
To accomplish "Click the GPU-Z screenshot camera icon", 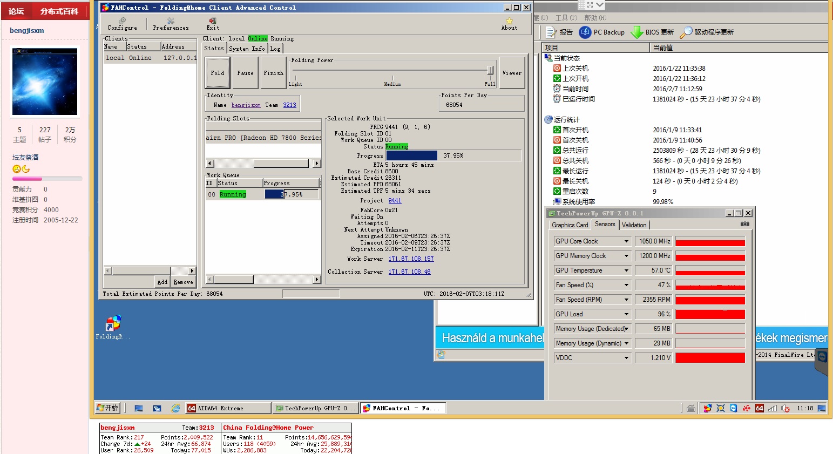I will (745, 224).
